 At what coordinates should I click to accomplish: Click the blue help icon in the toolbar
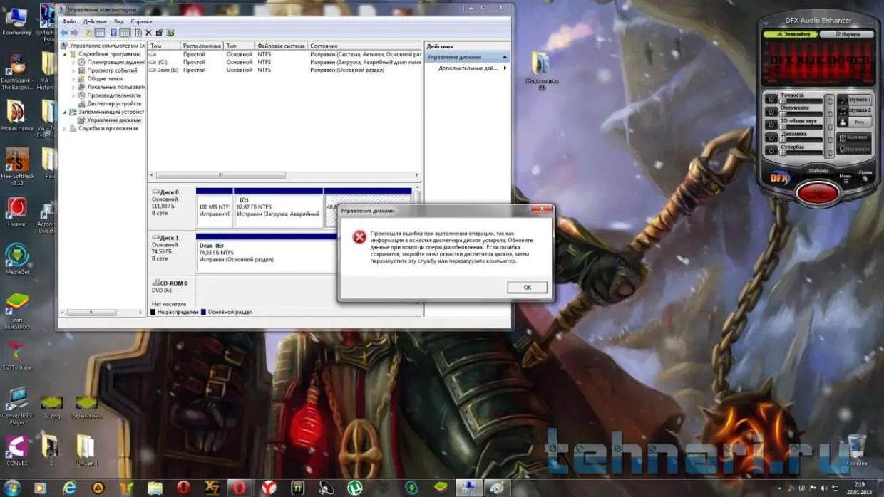coord(114,33)
